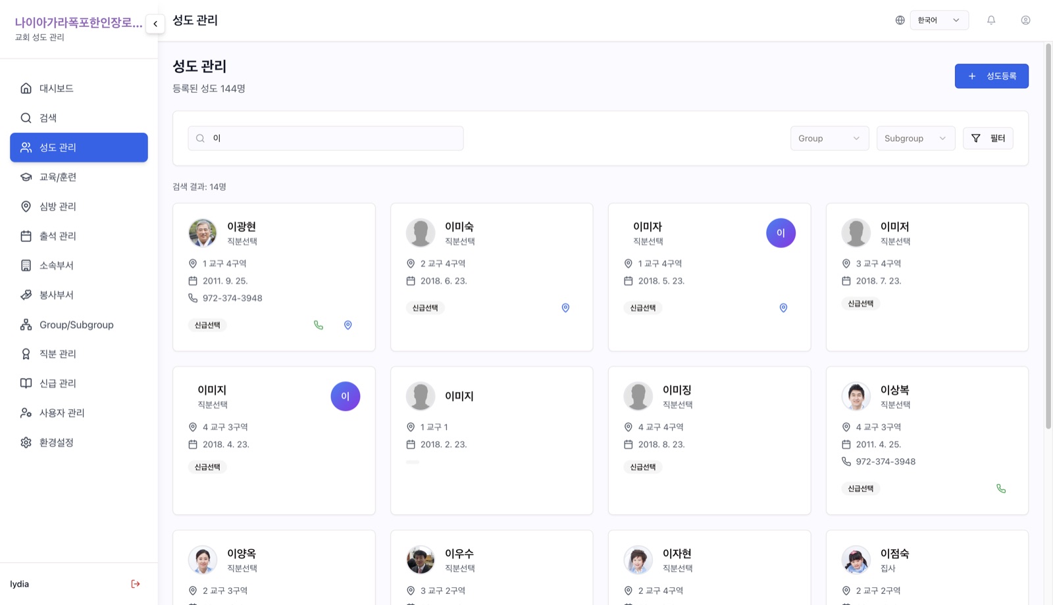The image size is (1053, 605).
Task: Click date 2018. 8. 23. on 이미징's card
Action: tap(661, 445)
